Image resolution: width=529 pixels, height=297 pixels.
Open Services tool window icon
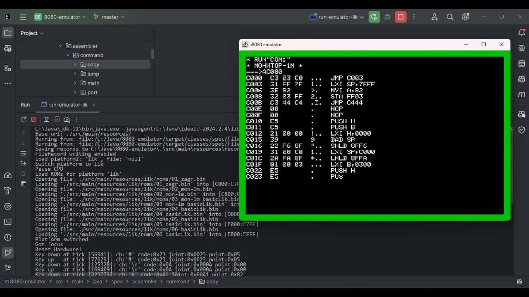[7, 206]
